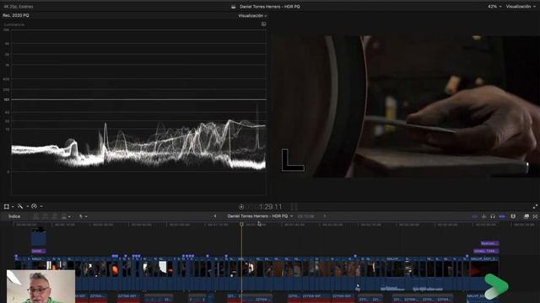Open the viewer zoom 42% dropdown
The width and height of the screenshot is (540, 303).
(x=494, y=7)
